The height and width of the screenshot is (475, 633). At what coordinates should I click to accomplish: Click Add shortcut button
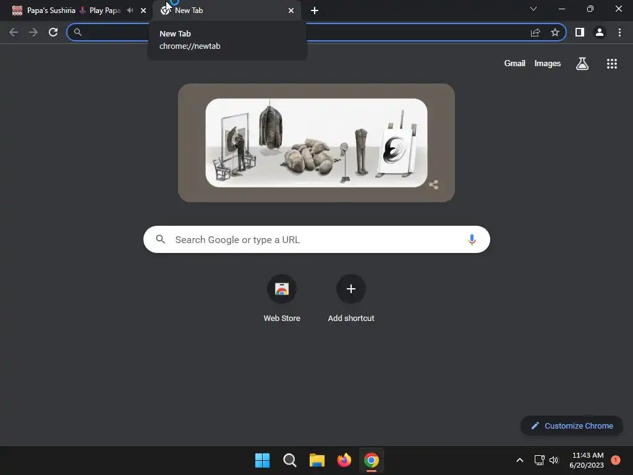pyautogui.click(x=351, y=299)
